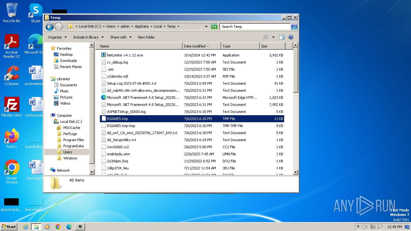Select Music under Libraries
Image resolution: width=411 pixels, height=231 pixels.
pos(64,91)
